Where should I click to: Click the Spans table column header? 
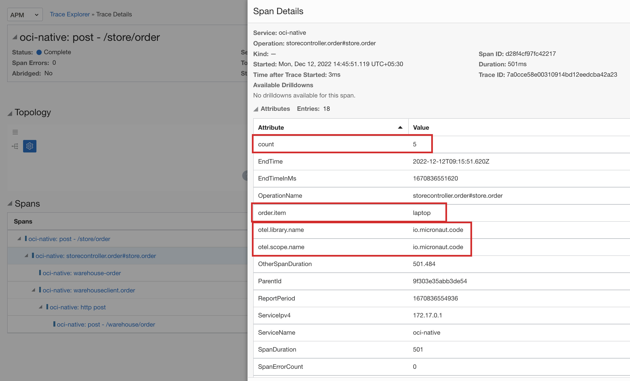23,222
